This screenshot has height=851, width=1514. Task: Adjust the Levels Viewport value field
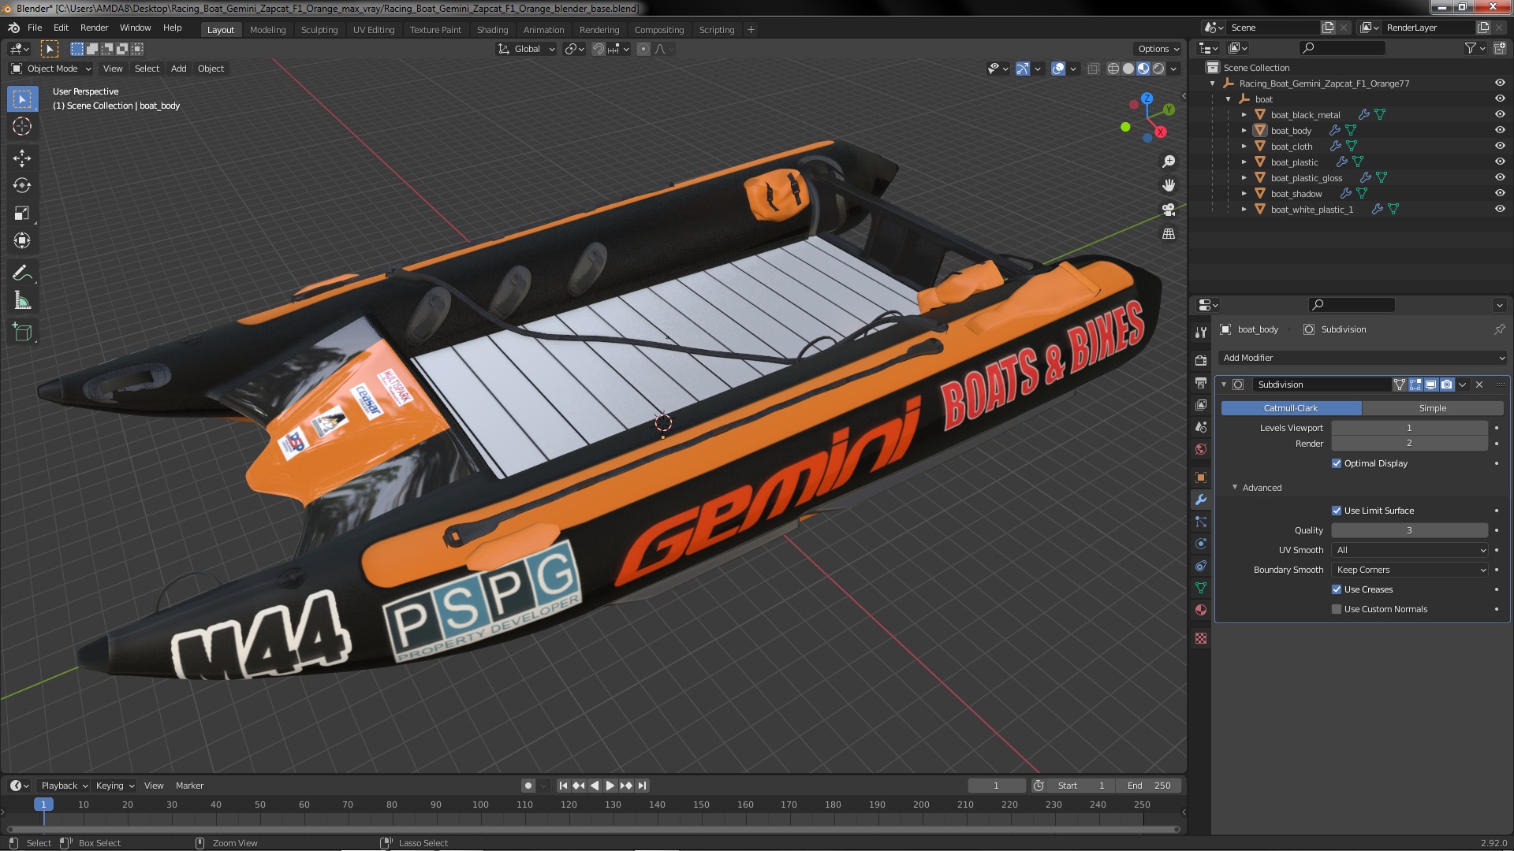click(1409, 428)
